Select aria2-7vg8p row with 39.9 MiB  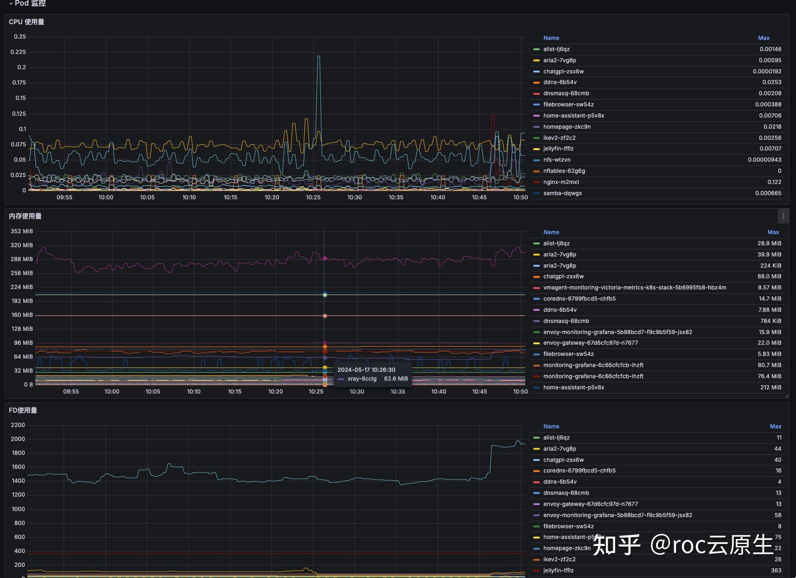(x=559, y=255)
